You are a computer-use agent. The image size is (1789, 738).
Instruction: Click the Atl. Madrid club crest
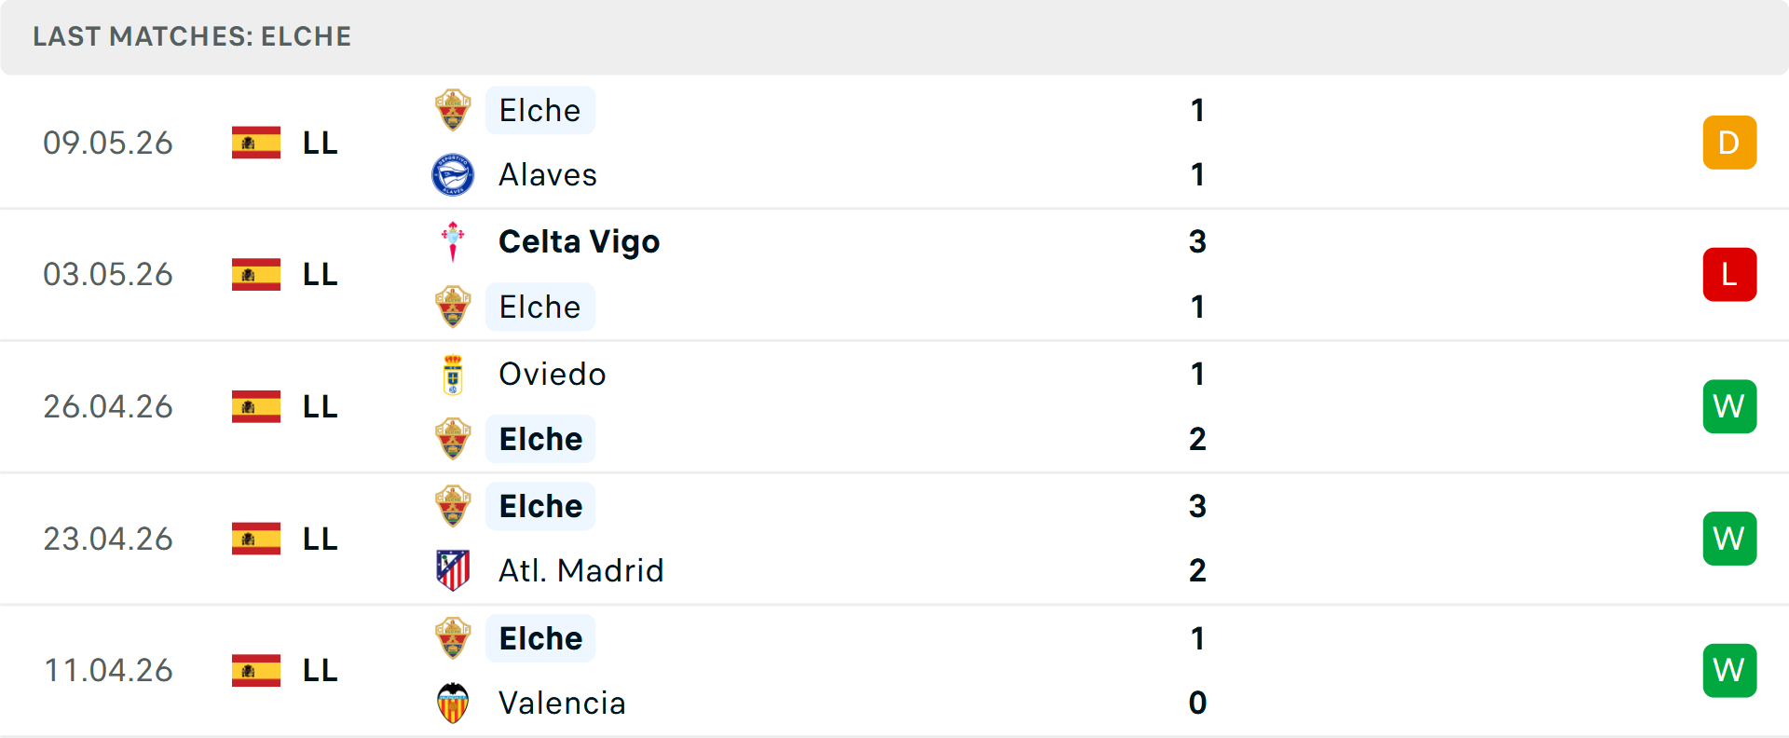(453, 570)
